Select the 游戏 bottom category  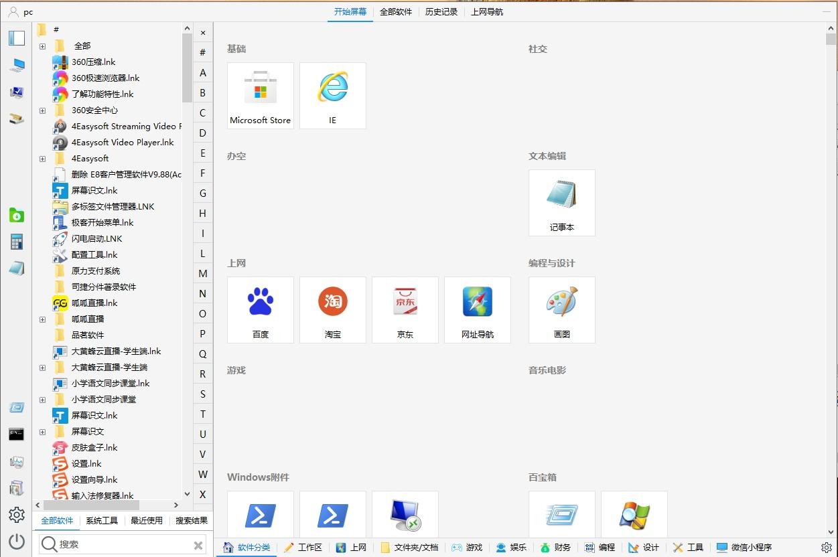[467, 547]
